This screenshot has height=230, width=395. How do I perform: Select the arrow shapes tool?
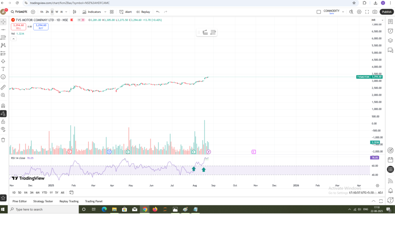(3, 61)
